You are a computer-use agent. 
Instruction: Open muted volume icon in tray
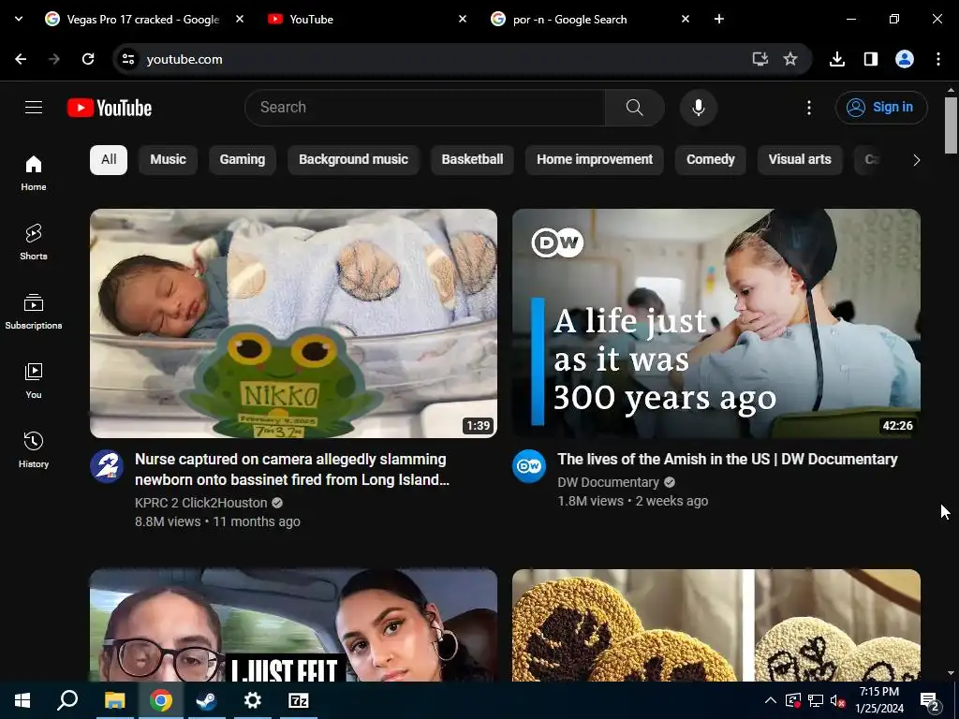pyautogui.click(x=837, y=700)
